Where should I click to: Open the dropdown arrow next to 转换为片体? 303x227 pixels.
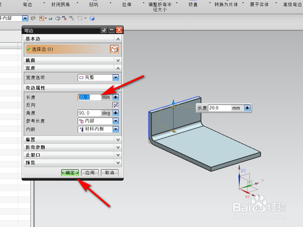(243, 3)
